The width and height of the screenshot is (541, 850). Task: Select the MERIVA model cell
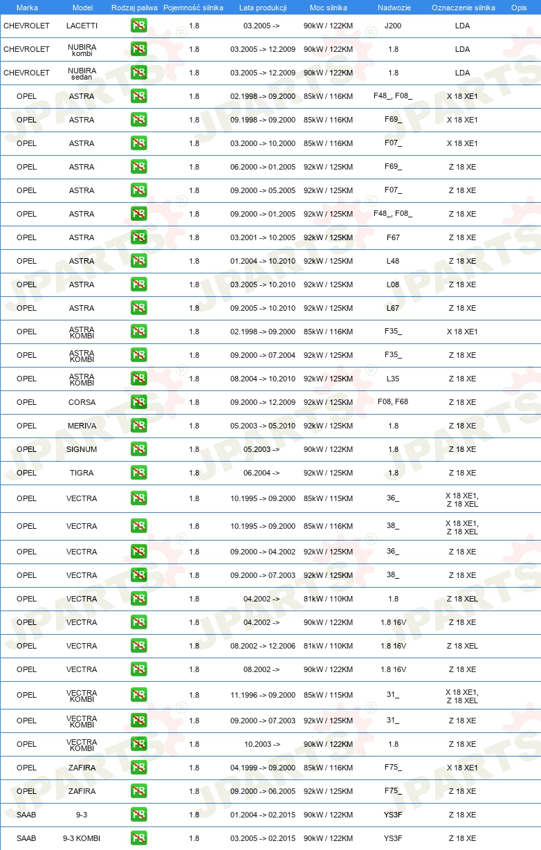click(x=82, y=426)
